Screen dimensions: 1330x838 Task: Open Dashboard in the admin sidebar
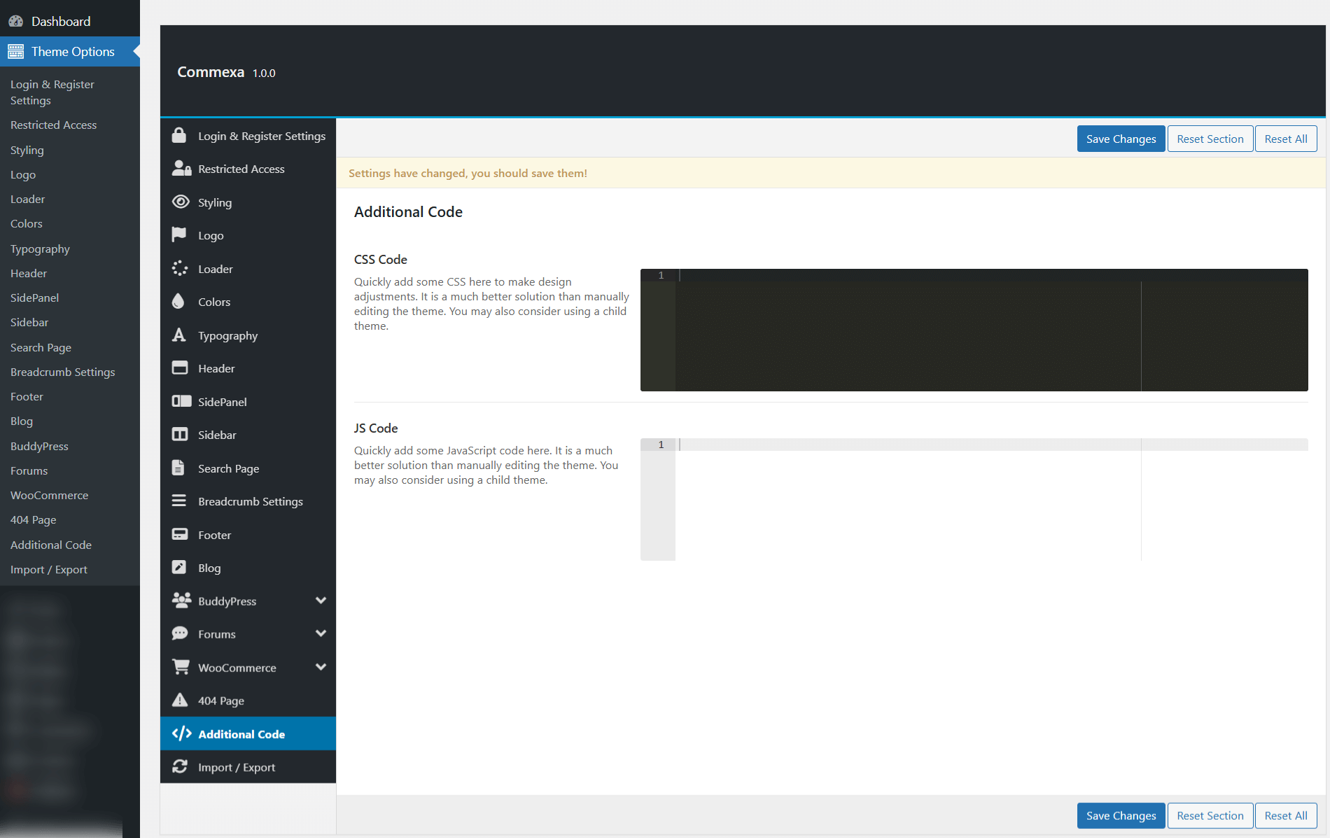[61, 21]
